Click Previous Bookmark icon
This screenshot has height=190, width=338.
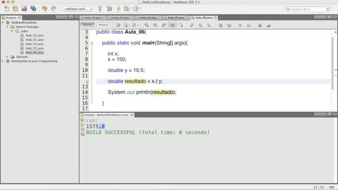192,25
